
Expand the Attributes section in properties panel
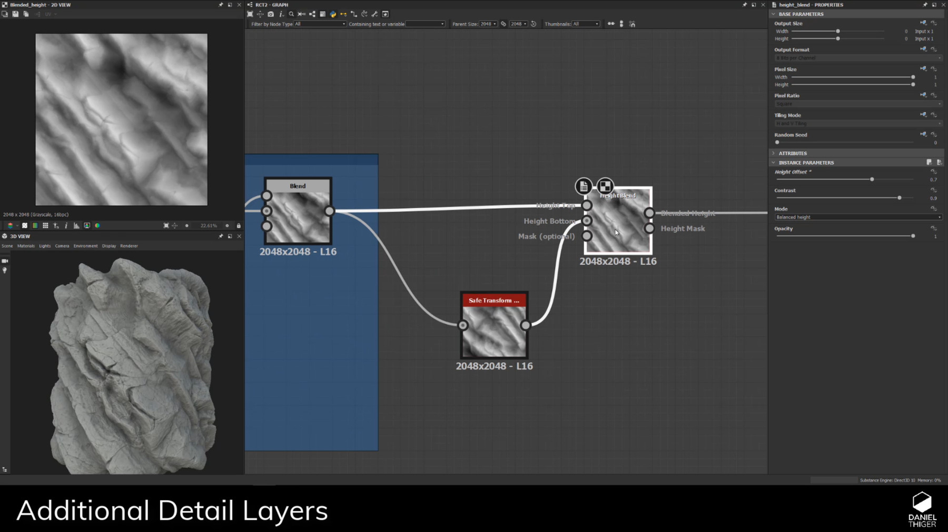click(774, 153)
